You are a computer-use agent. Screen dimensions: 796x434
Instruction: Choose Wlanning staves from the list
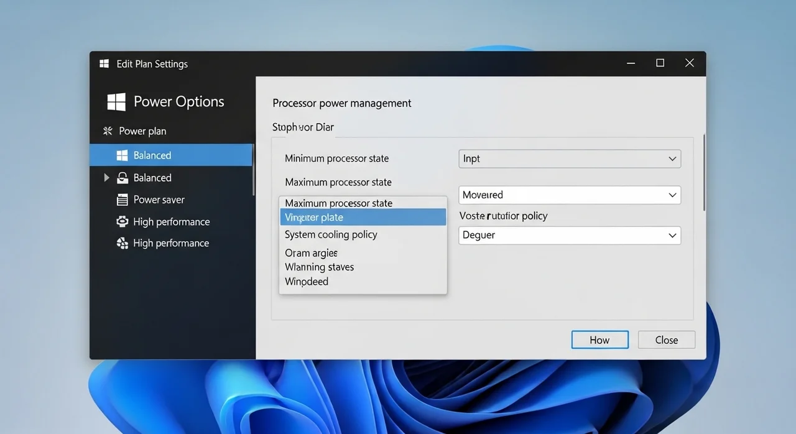(319, 267)
